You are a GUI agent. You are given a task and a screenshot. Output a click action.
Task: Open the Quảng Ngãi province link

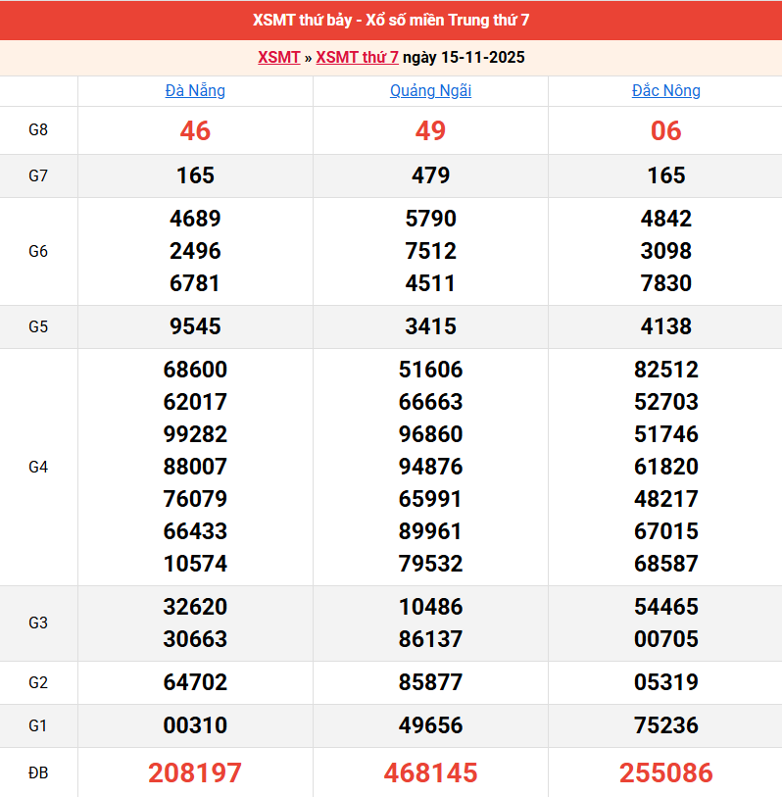[x=430, y=90]
